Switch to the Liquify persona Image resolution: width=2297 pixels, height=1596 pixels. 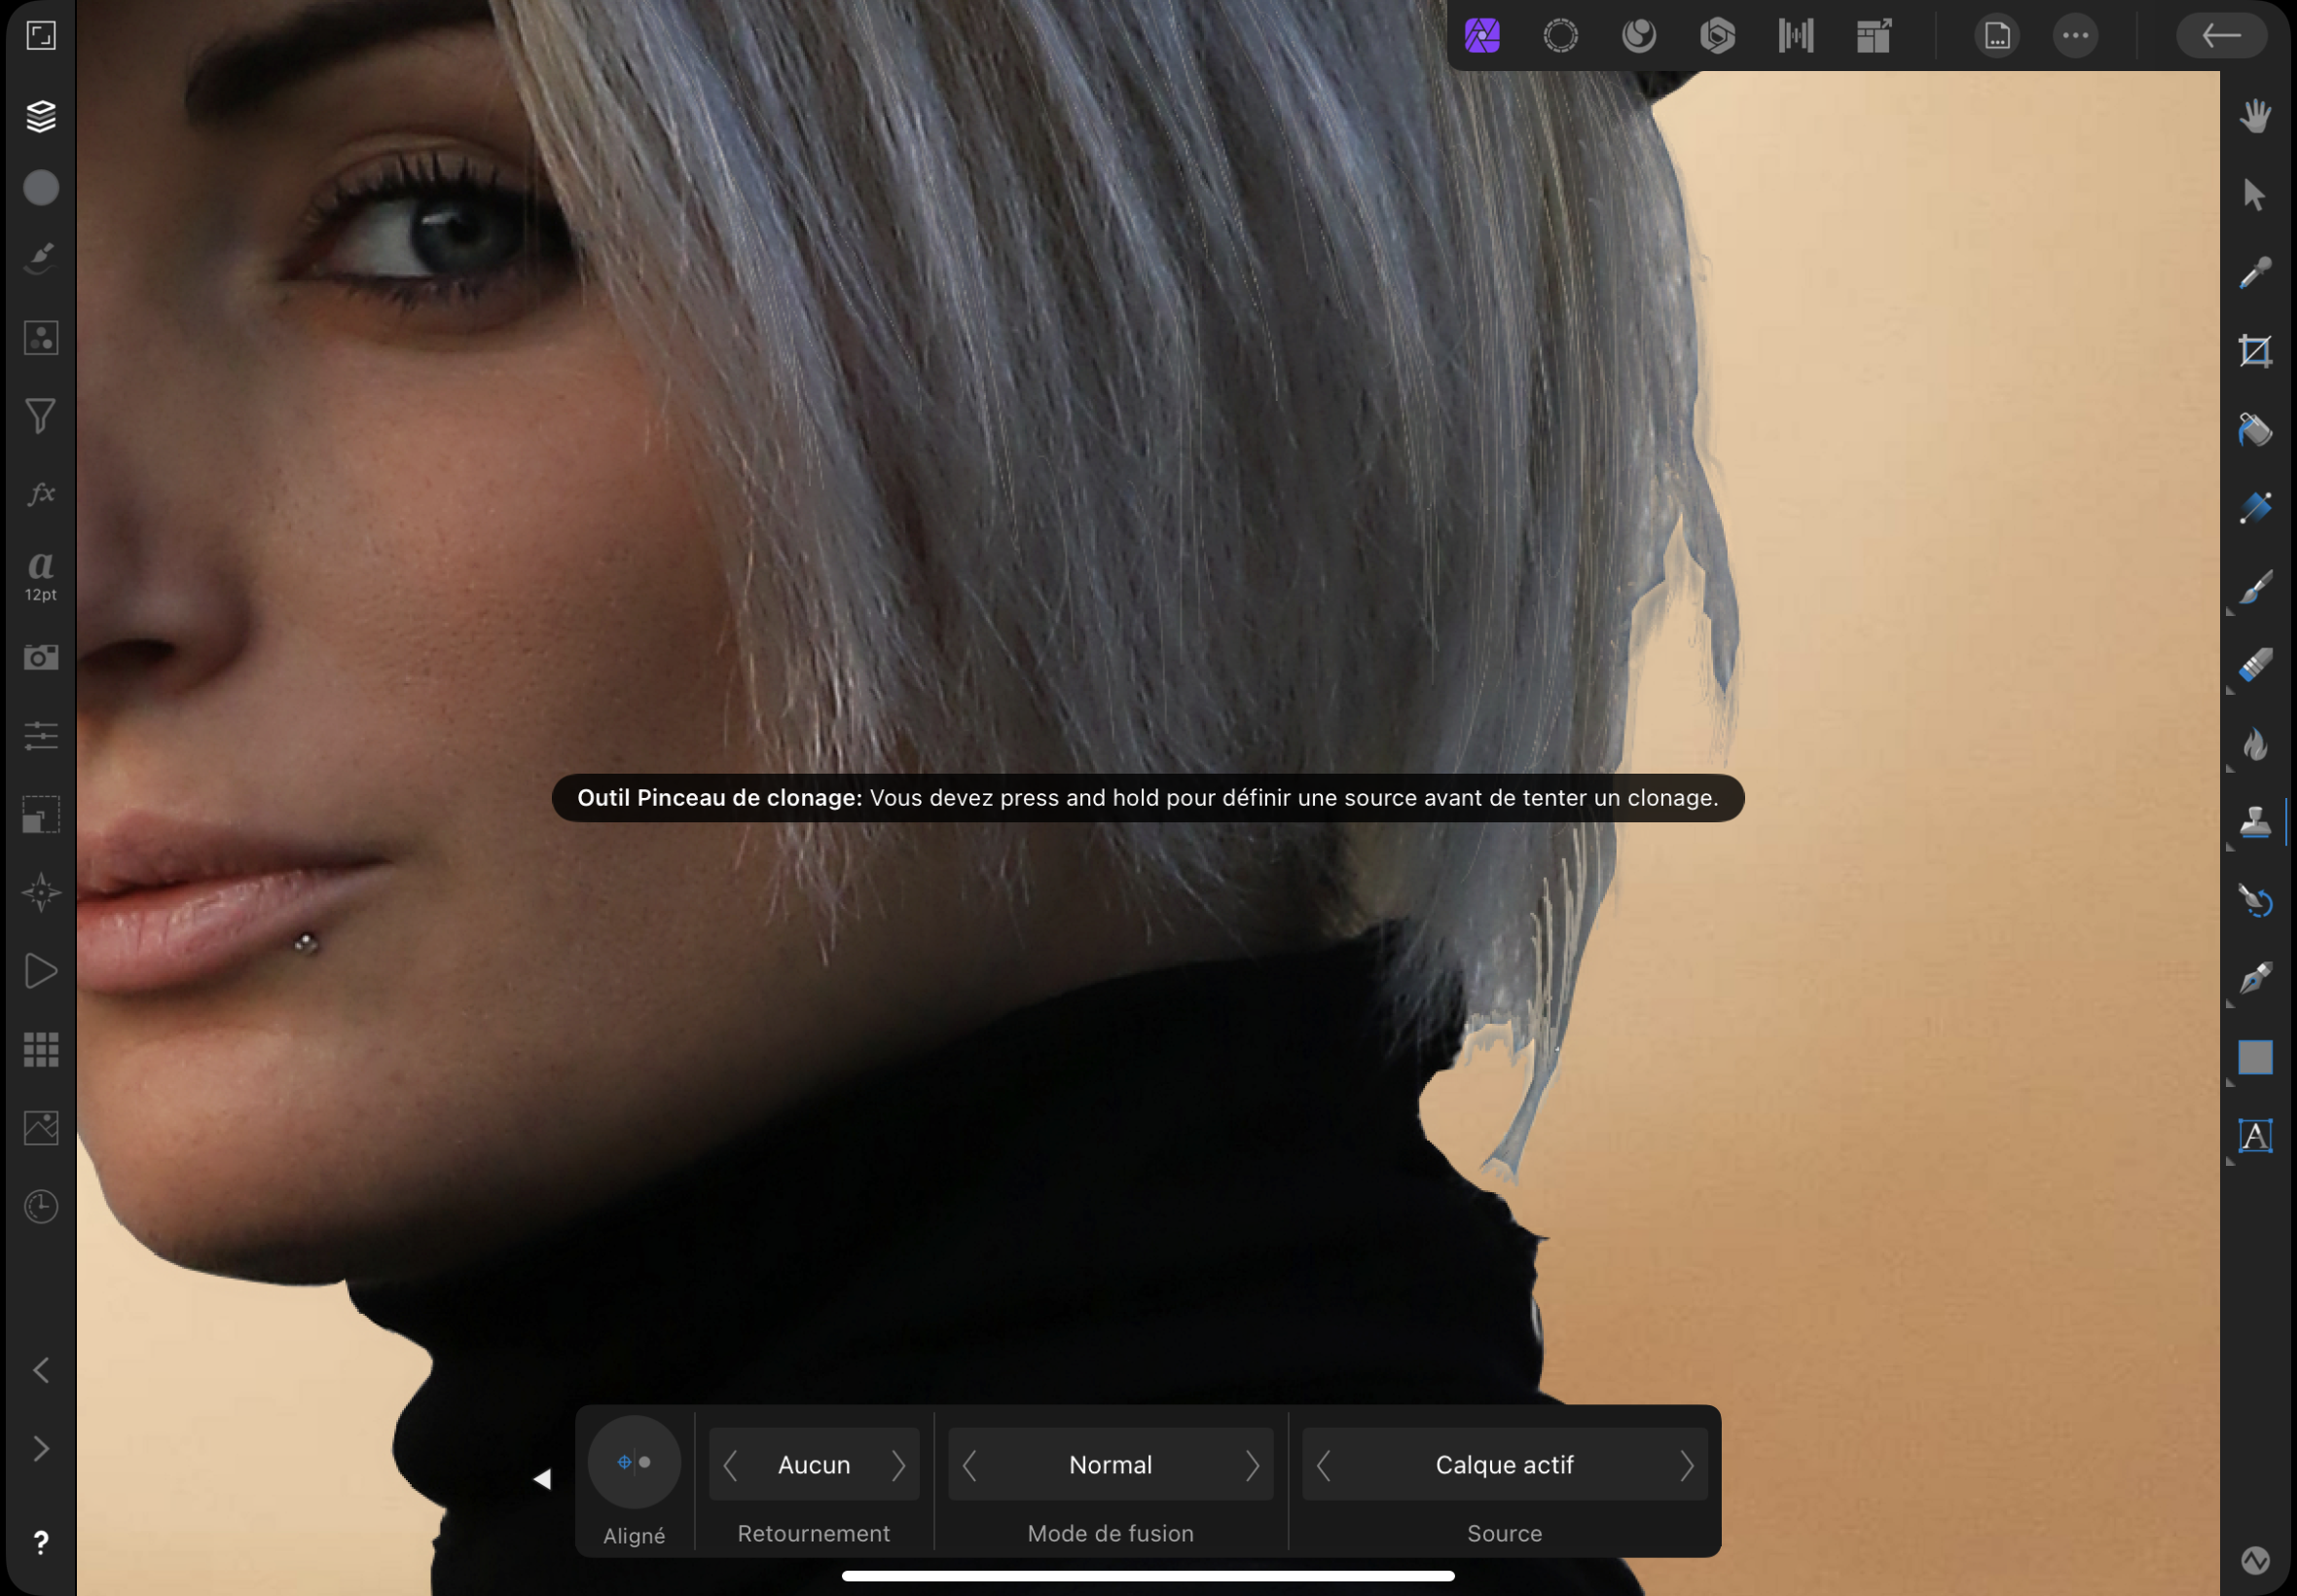(x=1639, y=36)
